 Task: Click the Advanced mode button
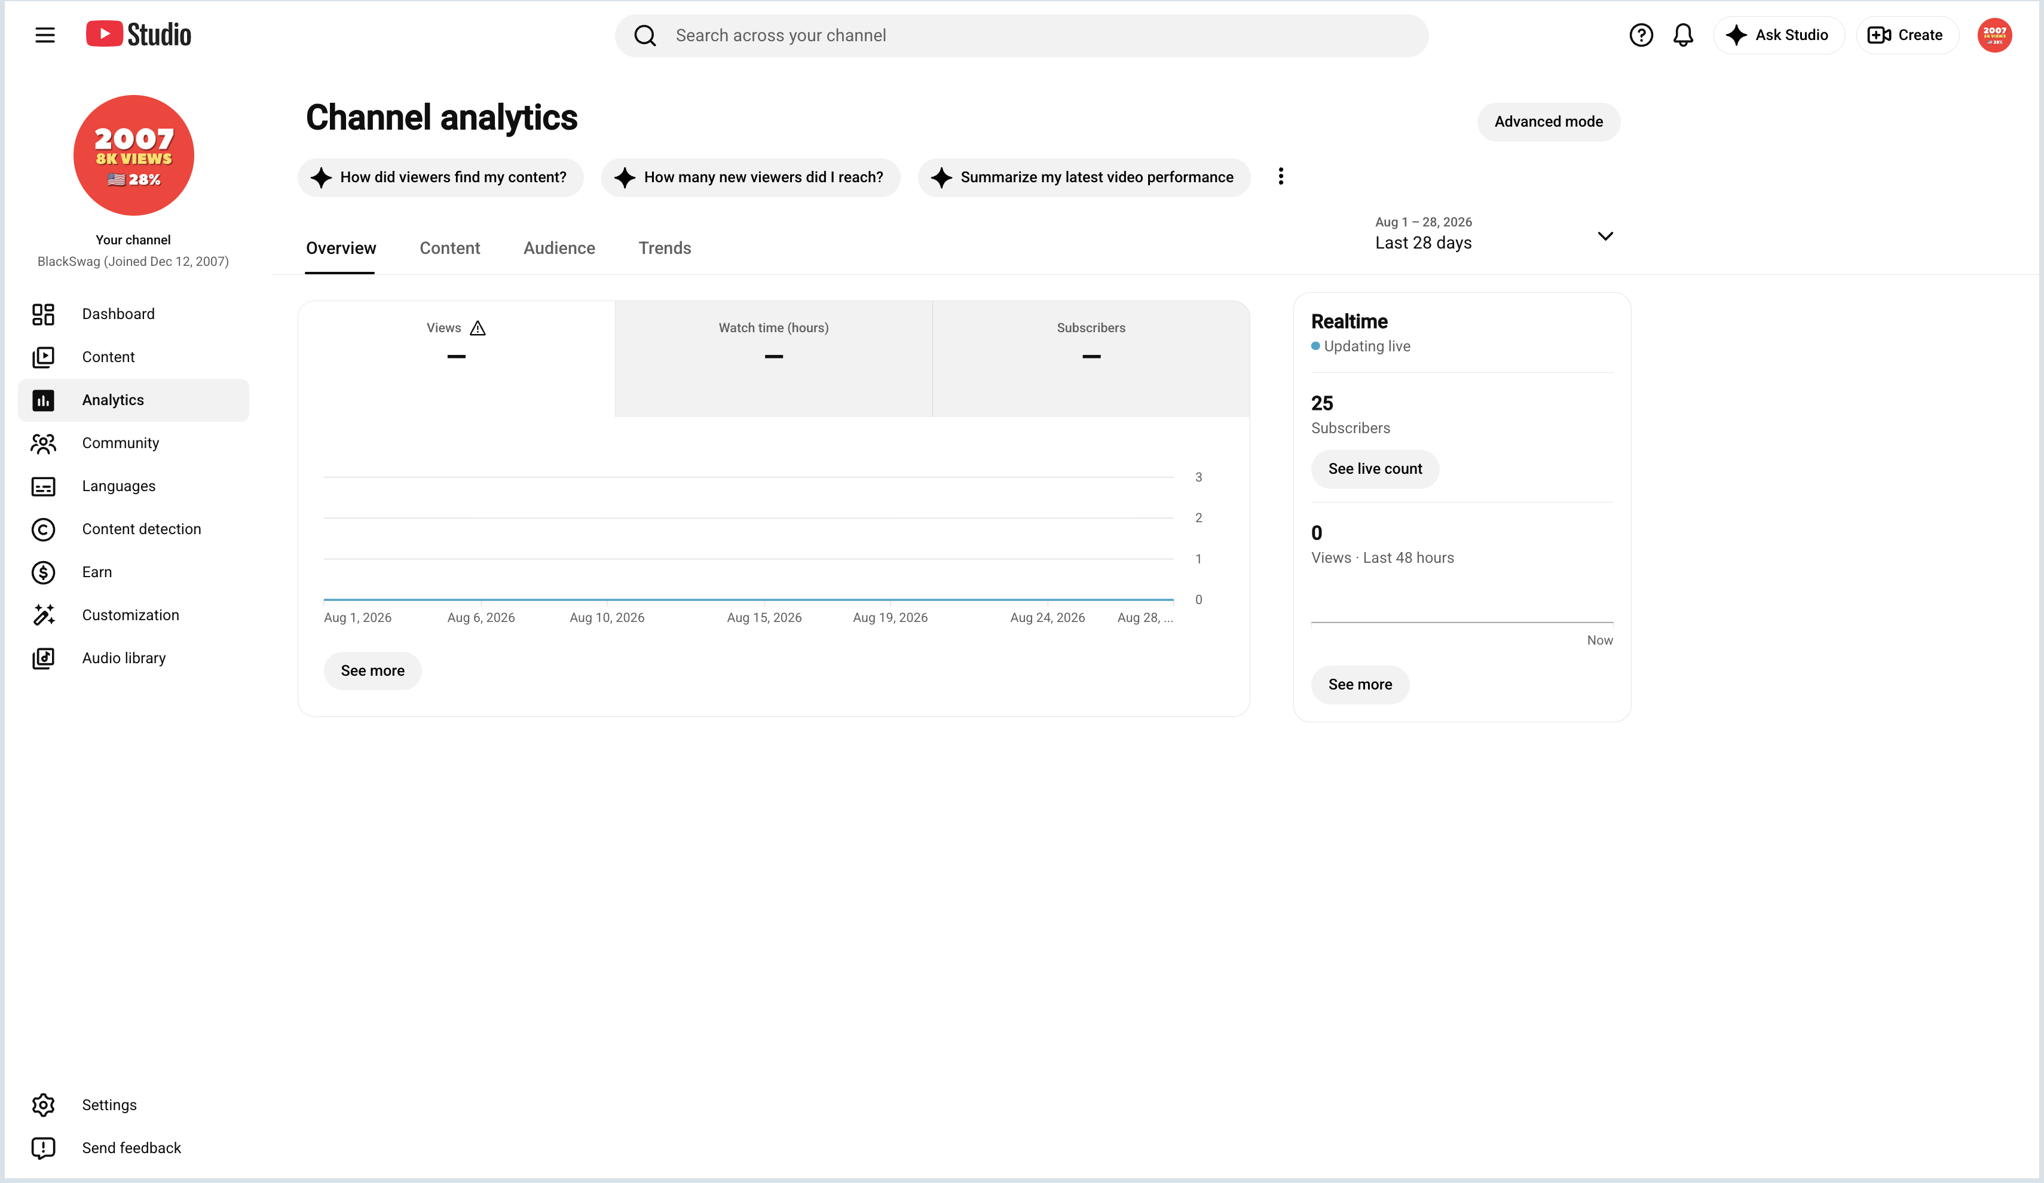coord(1549,122)
